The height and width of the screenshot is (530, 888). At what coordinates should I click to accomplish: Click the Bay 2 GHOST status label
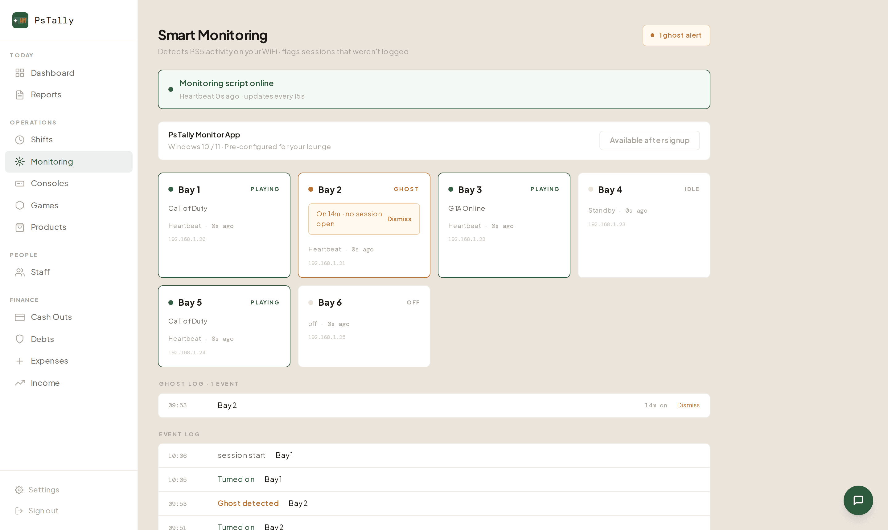pos(406,189)
